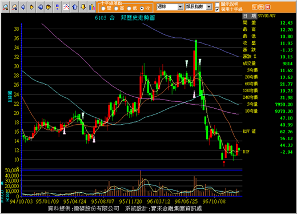Select the 低 crosshair radio button
297x214 pixels.
[x=129, y=9]
